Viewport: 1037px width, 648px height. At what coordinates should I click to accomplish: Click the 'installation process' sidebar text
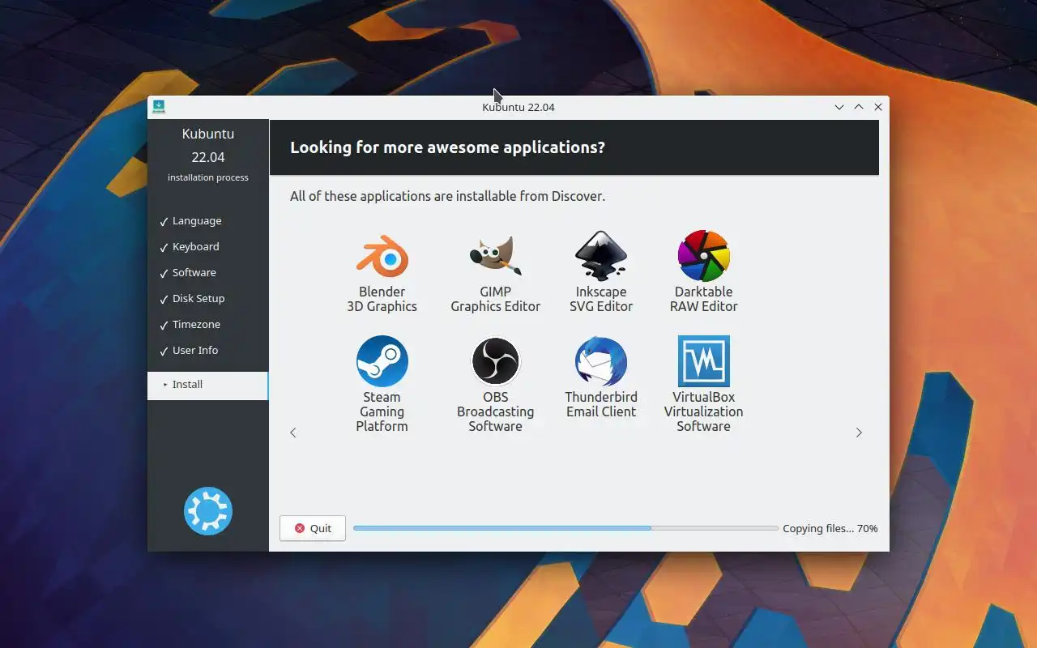point(208,177)
